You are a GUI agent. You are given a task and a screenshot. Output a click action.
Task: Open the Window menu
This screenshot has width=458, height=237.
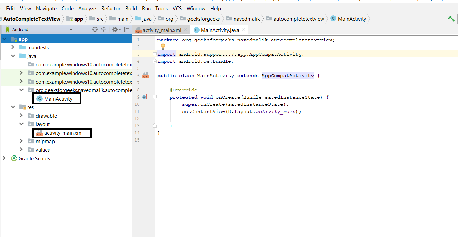[x=196, y=8]
